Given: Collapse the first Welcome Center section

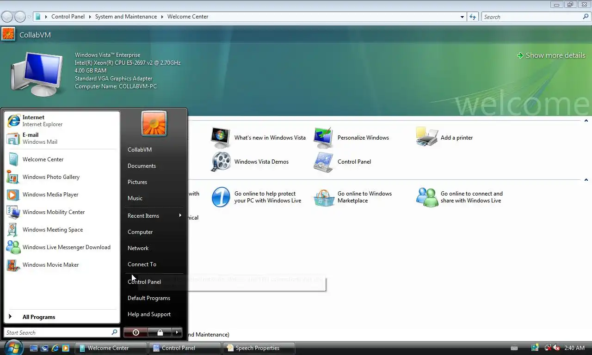Looking at the screenshot, I should [586, 121].
